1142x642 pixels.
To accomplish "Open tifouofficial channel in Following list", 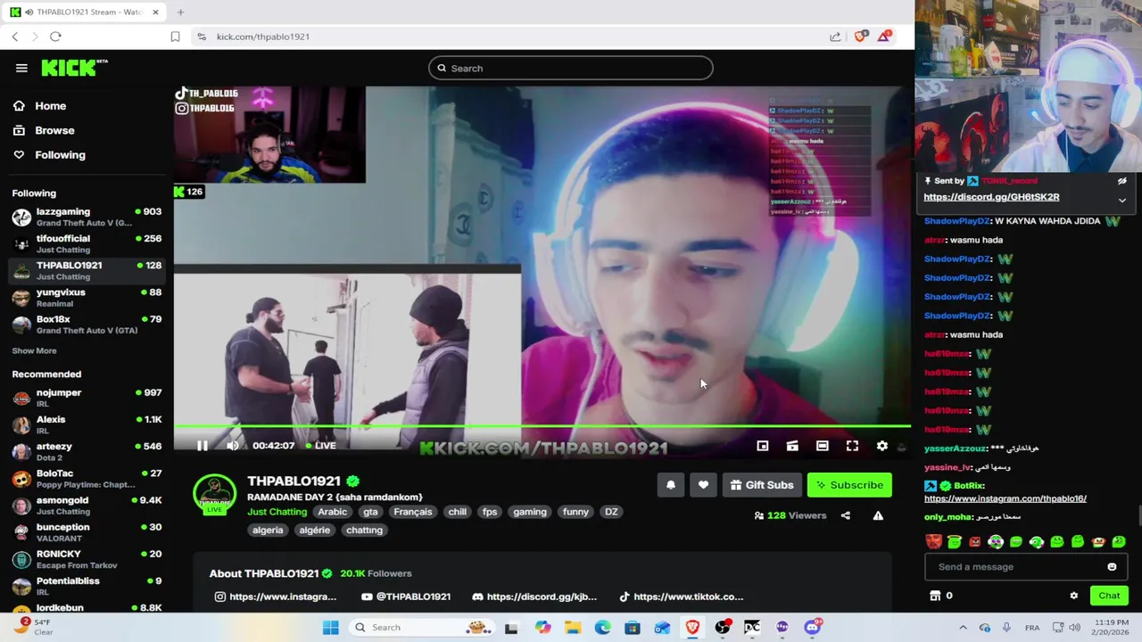I will 87,243.
